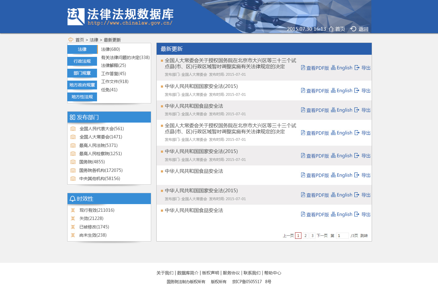Open PDF version of 国家安全法(2015)
The width and height of the screenshot is (438, 292).
coord(317,90)
